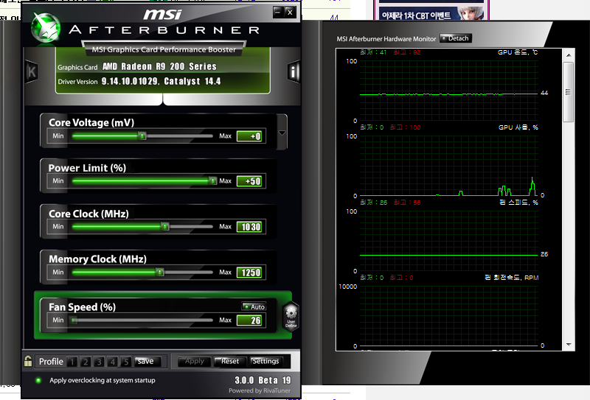Click the Core Clock slider handle

(x=165, y=227)
